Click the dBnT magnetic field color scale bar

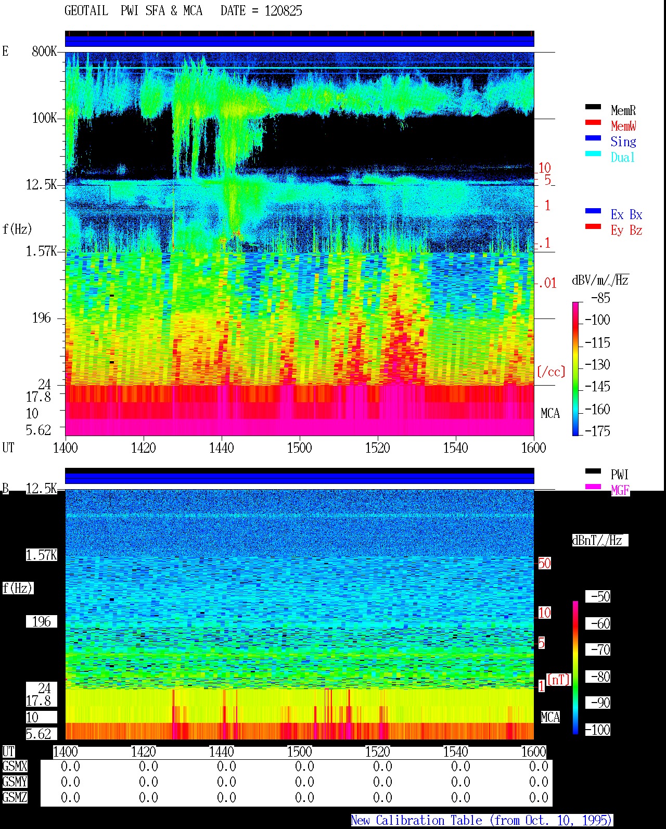tap(575, 667)
